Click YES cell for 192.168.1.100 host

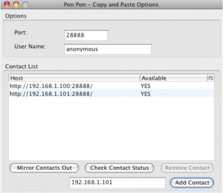click(x=145, y=86)
